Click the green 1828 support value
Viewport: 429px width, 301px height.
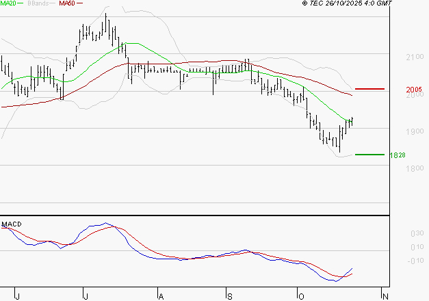coord(398,155)
